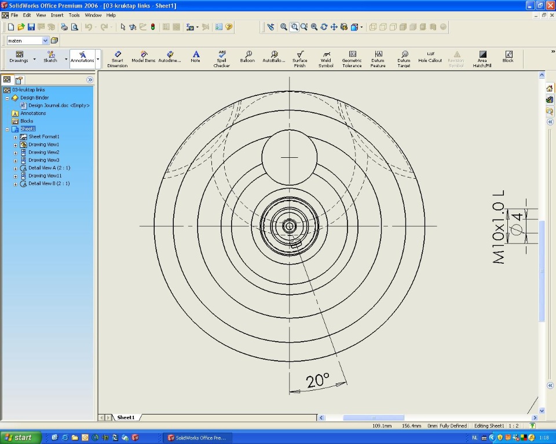Click the Windows start button

click(x=21, y=438)
